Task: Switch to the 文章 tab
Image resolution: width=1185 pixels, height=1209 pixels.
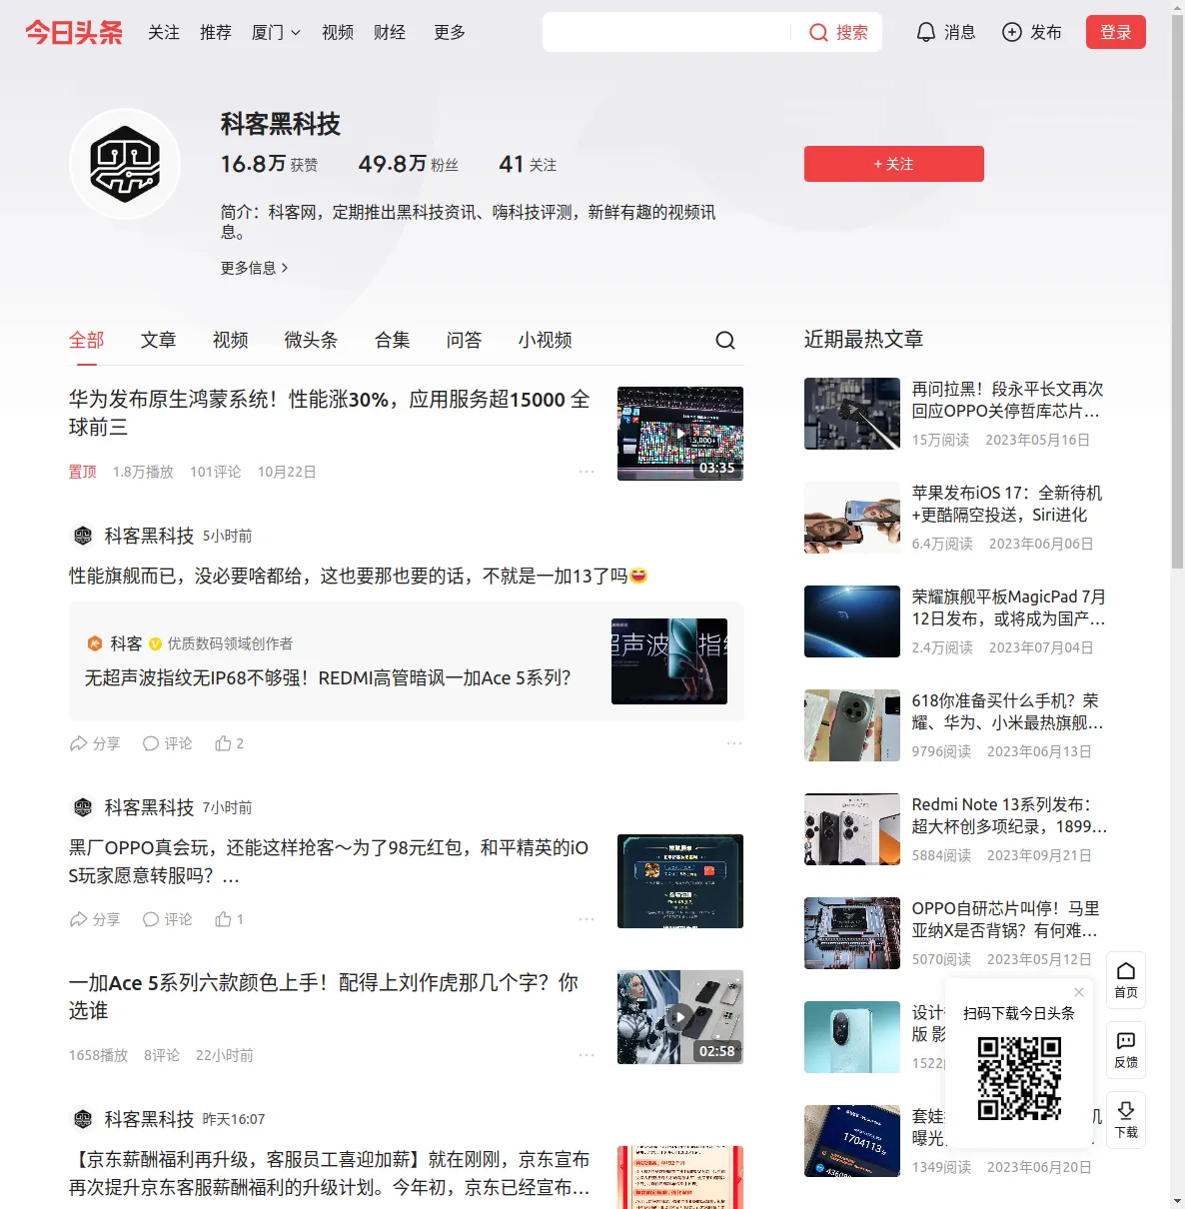Action: tap(158, 341)
